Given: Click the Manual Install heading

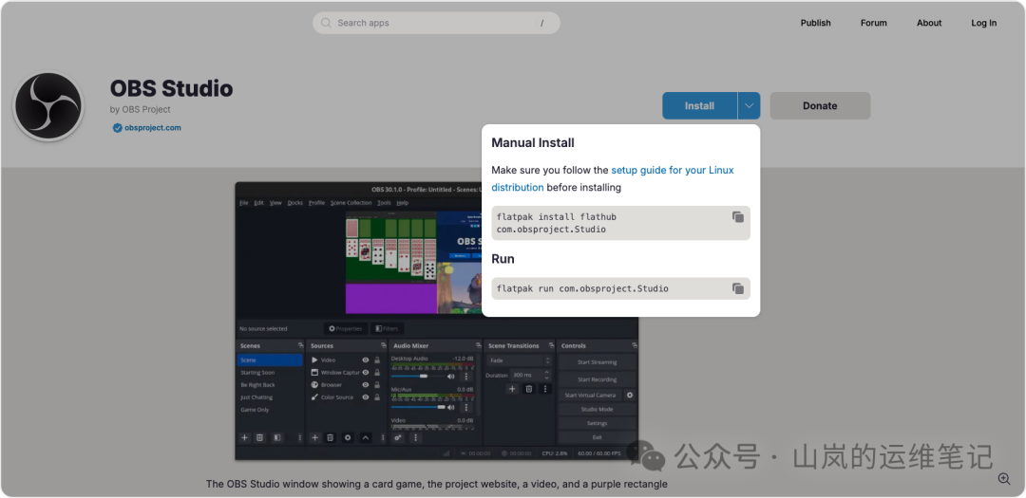Looking at the screenshot, I should (x=533, y=142).
